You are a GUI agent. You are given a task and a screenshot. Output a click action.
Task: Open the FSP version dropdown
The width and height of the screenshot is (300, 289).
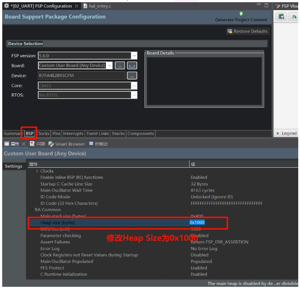(x=134, y=56)
